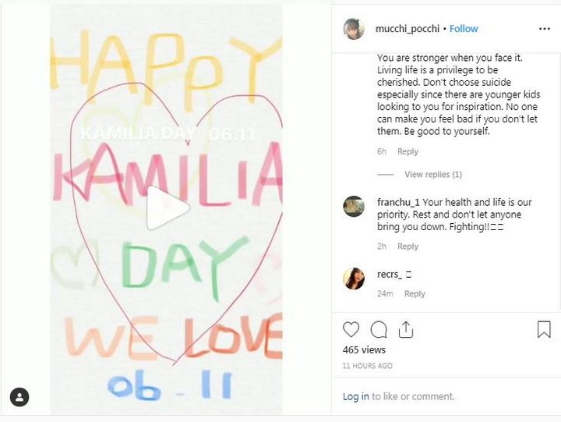Image resolution: width=561 pixels, height=422 pixels.
Task: Share the post via arrow icon
Action: tap(405, 330)
